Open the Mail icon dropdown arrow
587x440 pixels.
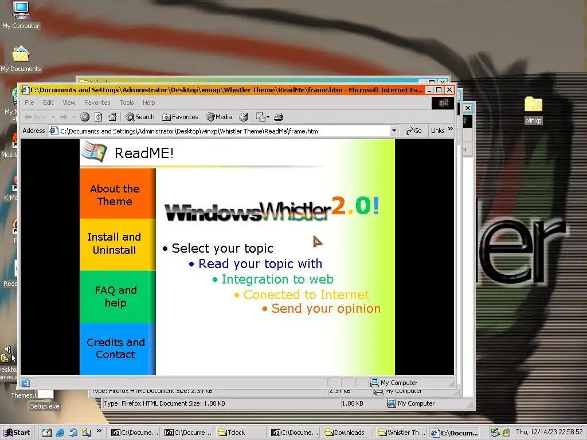pyautogui.click(x=268, y=117)
